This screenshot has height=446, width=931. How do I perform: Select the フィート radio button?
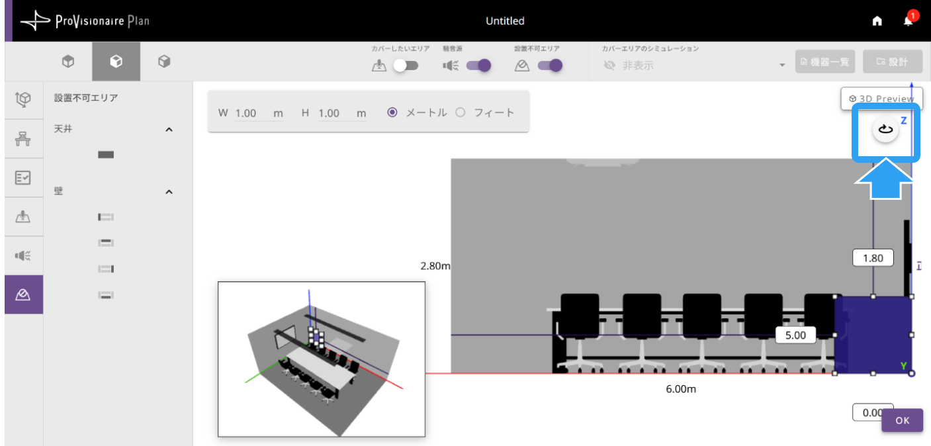pyautogui.click(x=461, y=112)
